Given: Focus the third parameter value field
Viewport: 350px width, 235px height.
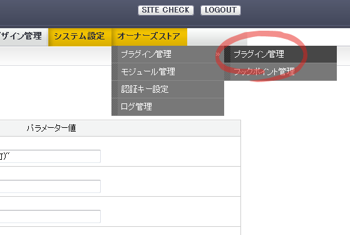Looking at the screenshot, I should pyautogui.click(x=50, y=216).
